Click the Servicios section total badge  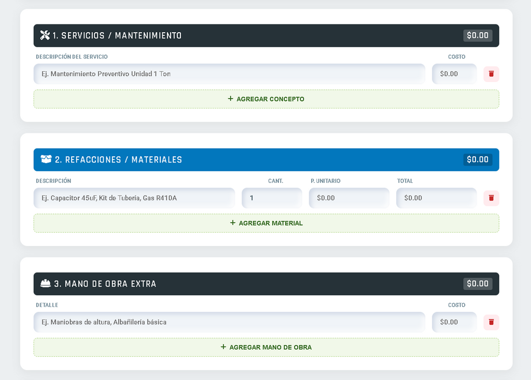pos(478,36)
